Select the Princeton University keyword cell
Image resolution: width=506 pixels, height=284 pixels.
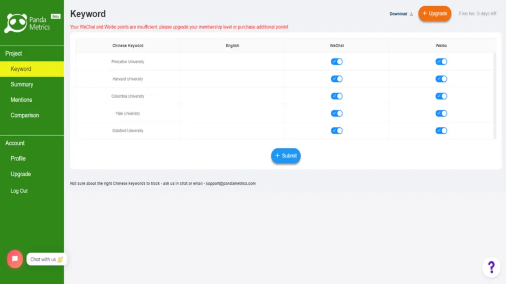[128, 62]
